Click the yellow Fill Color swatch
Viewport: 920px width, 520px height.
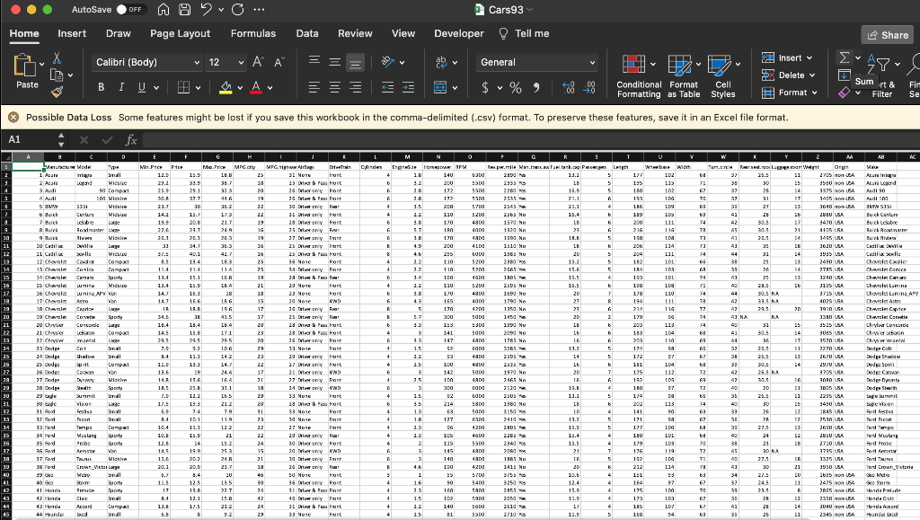click(x=226, y=87)
